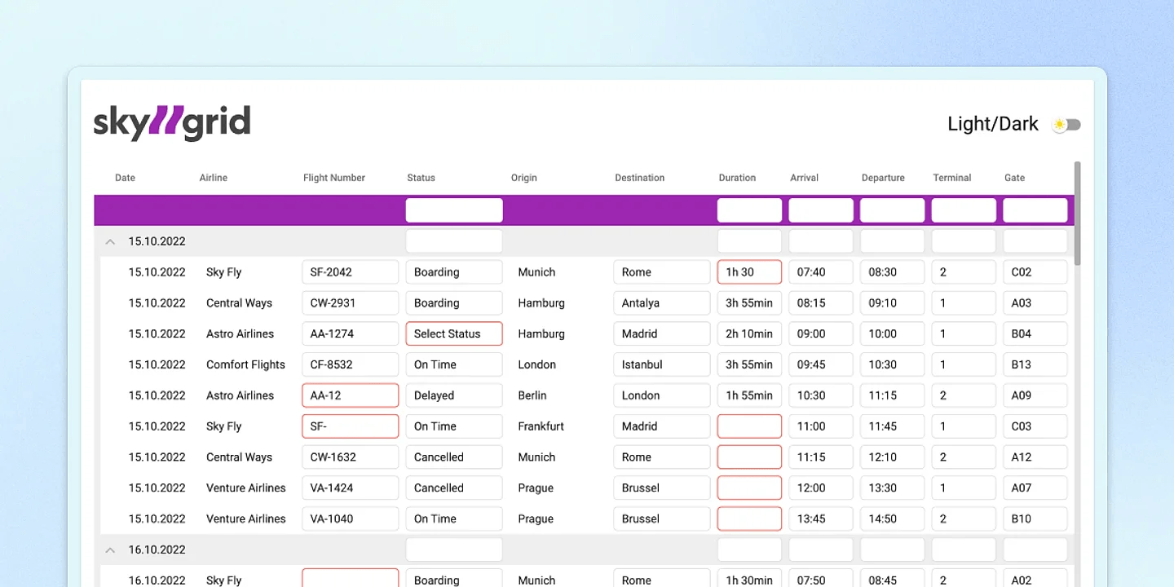
Task: Click the skygrid logo
Action: click(172, 123)
